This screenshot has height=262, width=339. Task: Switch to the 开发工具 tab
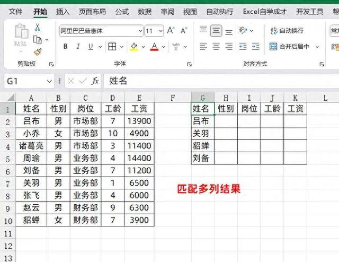coord(309,12)
